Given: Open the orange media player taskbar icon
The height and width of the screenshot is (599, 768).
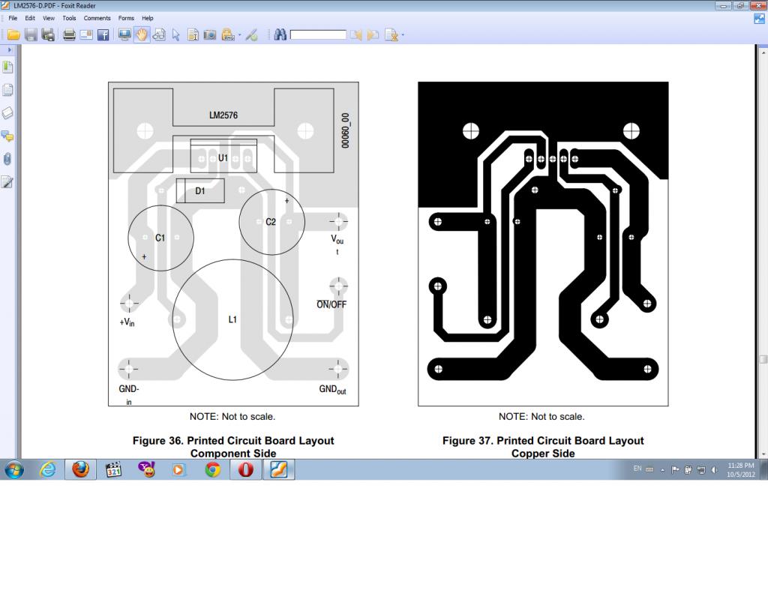Looking at the screenshot, I should (178, 470).
